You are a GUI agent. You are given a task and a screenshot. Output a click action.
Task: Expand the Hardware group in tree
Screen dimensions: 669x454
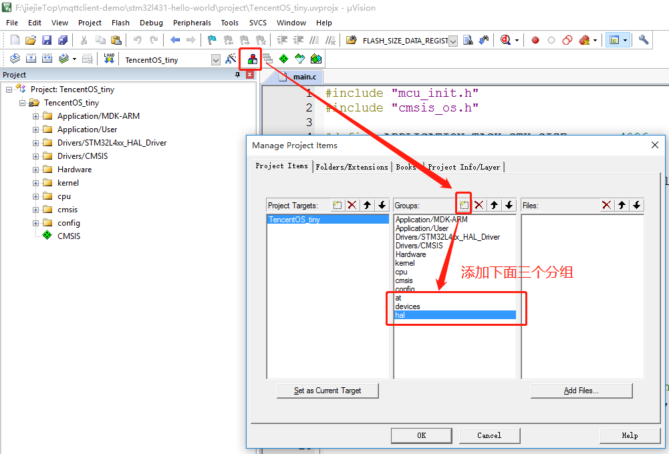tap(36, 170)
